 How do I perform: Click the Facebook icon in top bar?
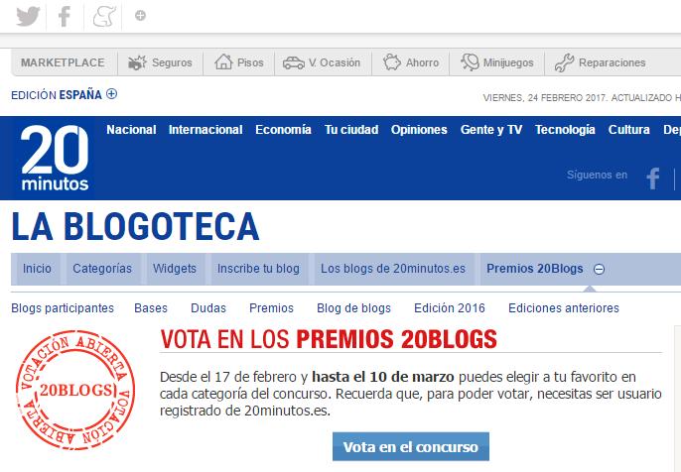click(65, 16)
